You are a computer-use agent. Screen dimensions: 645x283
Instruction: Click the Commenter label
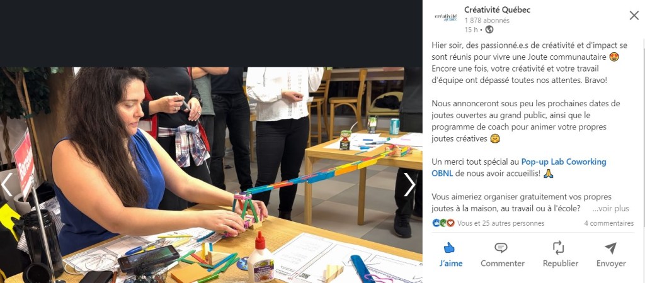[x=502, y=264]
